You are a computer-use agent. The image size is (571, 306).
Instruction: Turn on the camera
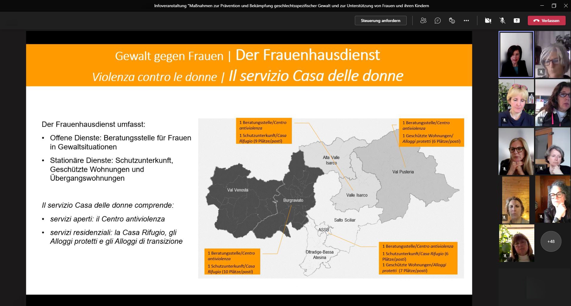point(488,21)
